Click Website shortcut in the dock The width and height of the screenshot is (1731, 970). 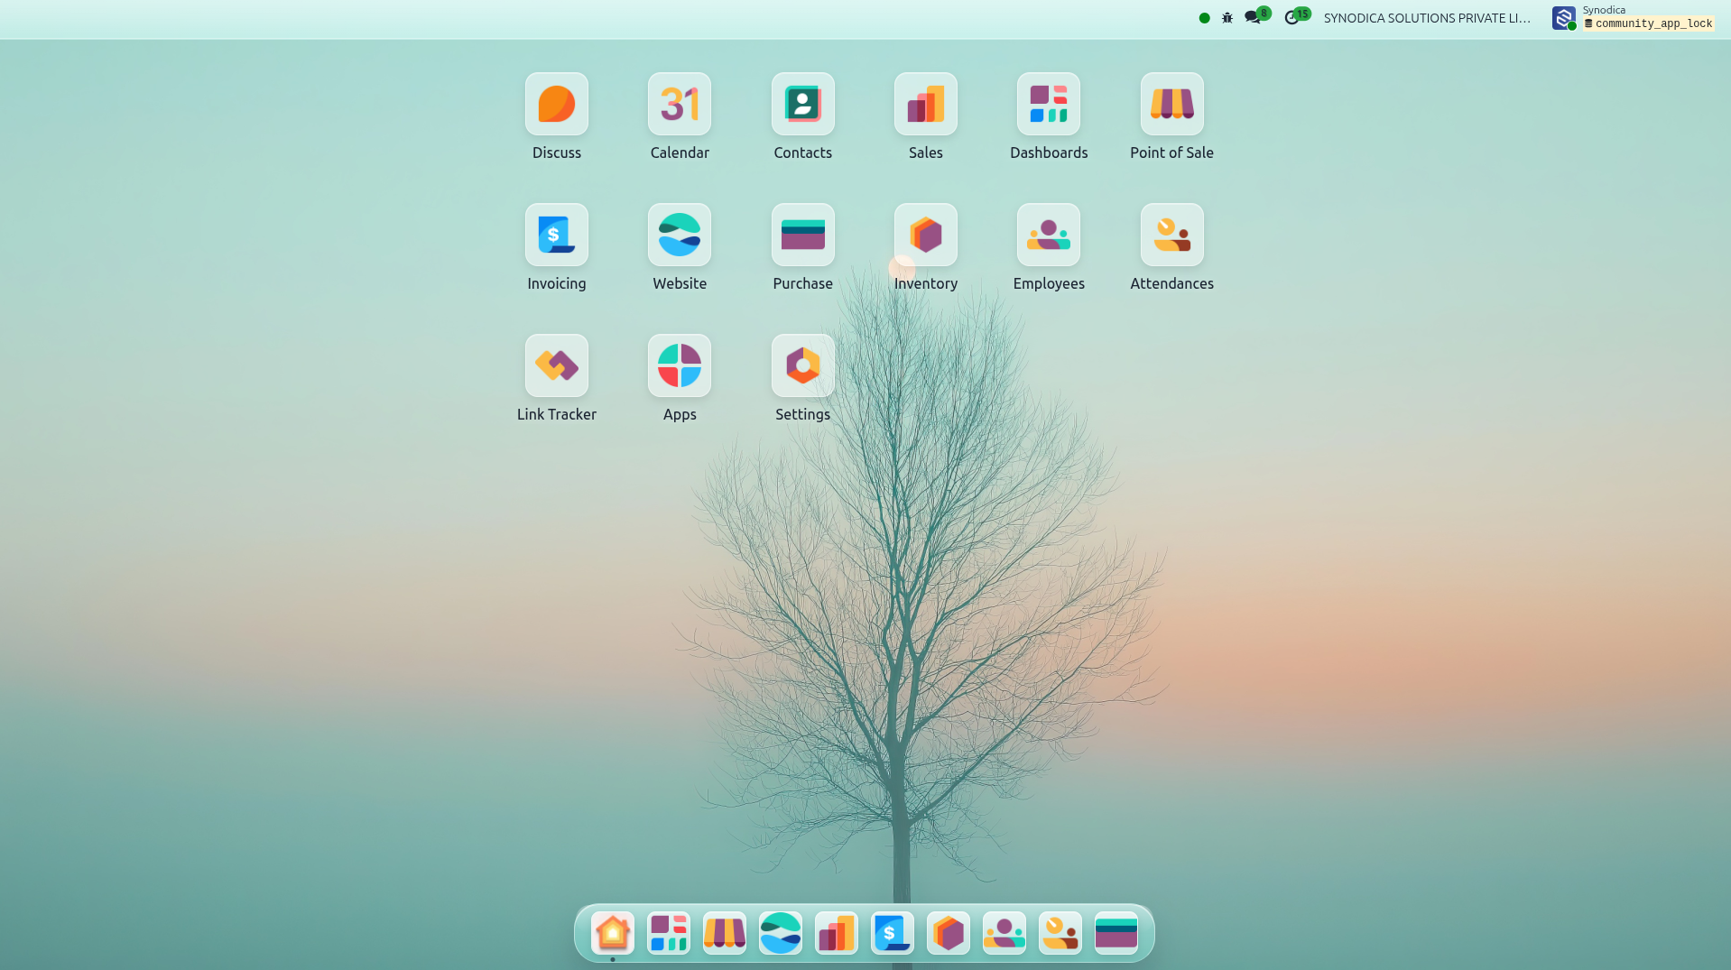point(781,933)
